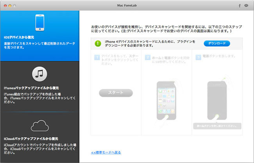Click the ホームボタンを押し続けてください hint label
This screenshot has width=254, height=163.
point(217,126)
